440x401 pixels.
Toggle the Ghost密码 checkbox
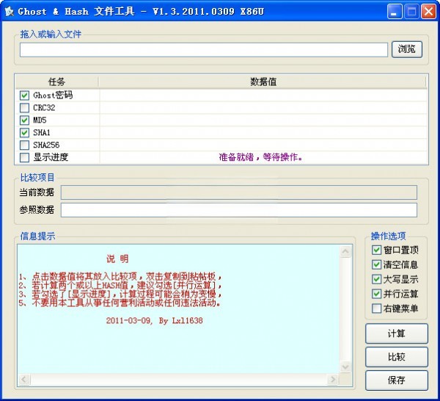coord(25,95)
